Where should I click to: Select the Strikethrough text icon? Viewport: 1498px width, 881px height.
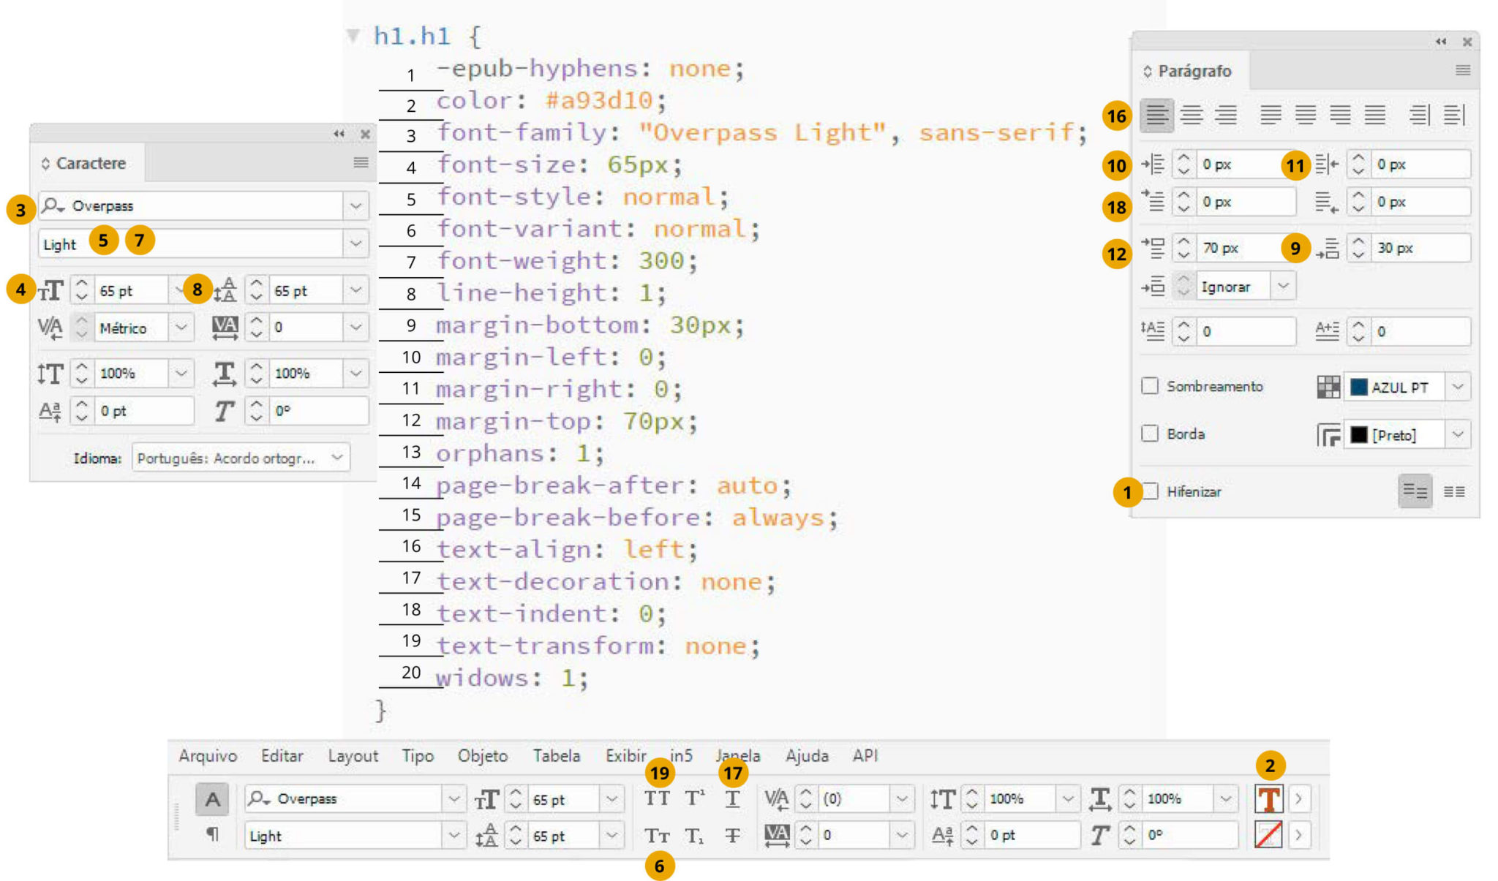(732, 835)
